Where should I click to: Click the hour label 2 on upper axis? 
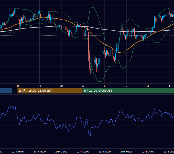(126, 86)
